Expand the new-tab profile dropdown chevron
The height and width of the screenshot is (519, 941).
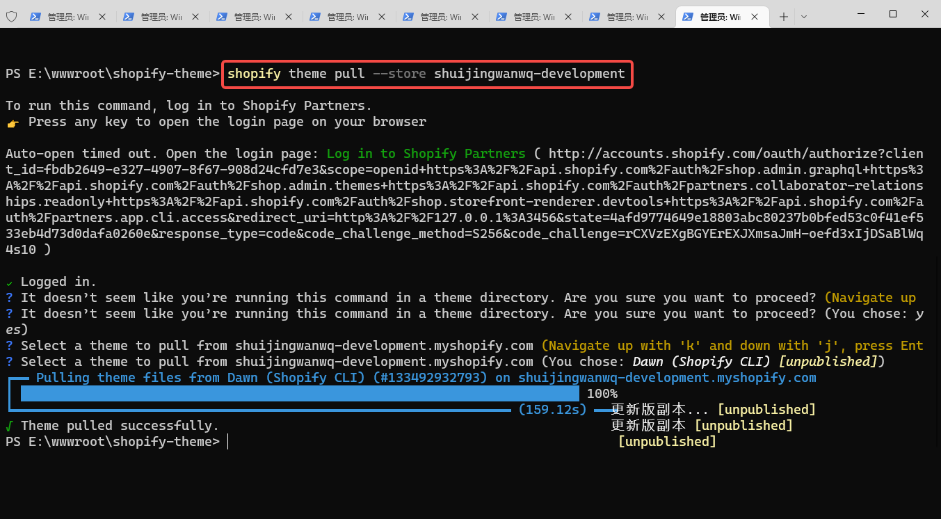[x=804, y=17]
